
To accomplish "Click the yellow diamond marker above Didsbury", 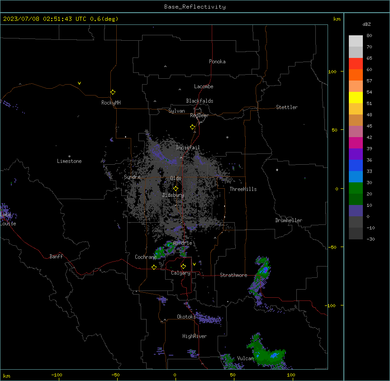I will tap(176, 188).
